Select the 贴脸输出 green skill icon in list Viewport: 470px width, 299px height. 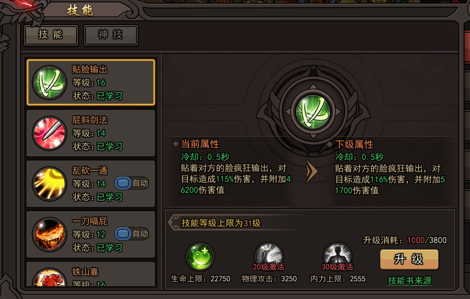click(x=50, y=83)
